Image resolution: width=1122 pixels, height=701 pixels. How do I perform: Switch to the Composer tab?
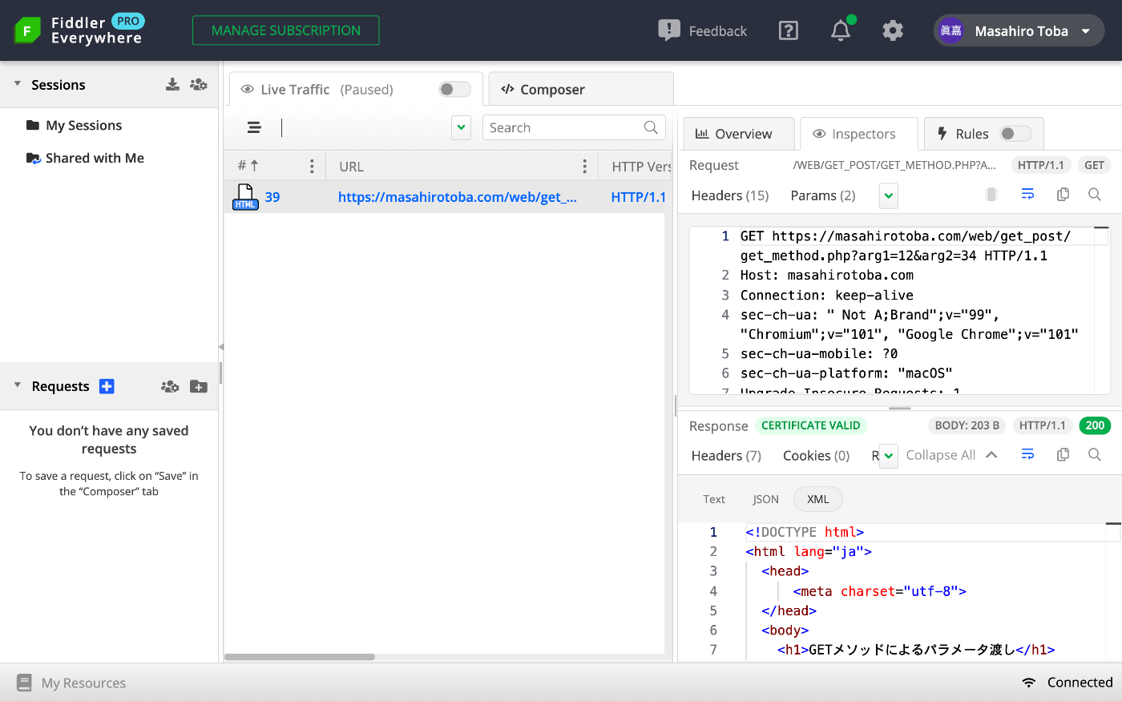581,89
